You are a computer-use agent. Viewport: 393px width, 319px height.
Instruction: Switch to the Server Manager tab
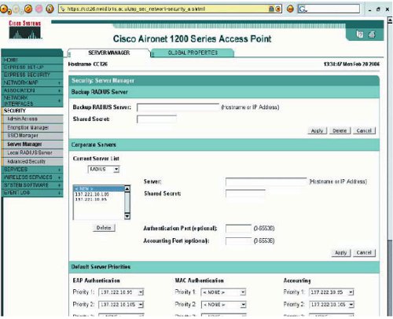point(108,53)
